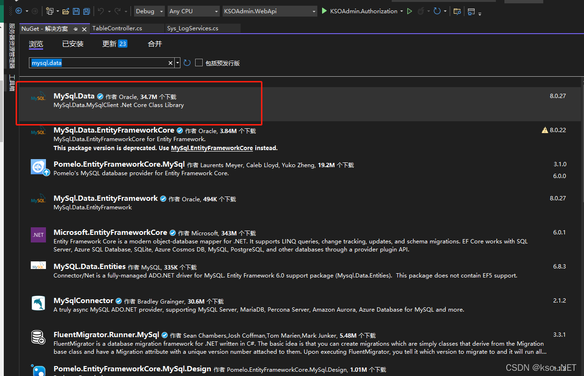The image size is (584, 376).
Task: Open the search history dropdown arrow
Action: tap(178, 63)
